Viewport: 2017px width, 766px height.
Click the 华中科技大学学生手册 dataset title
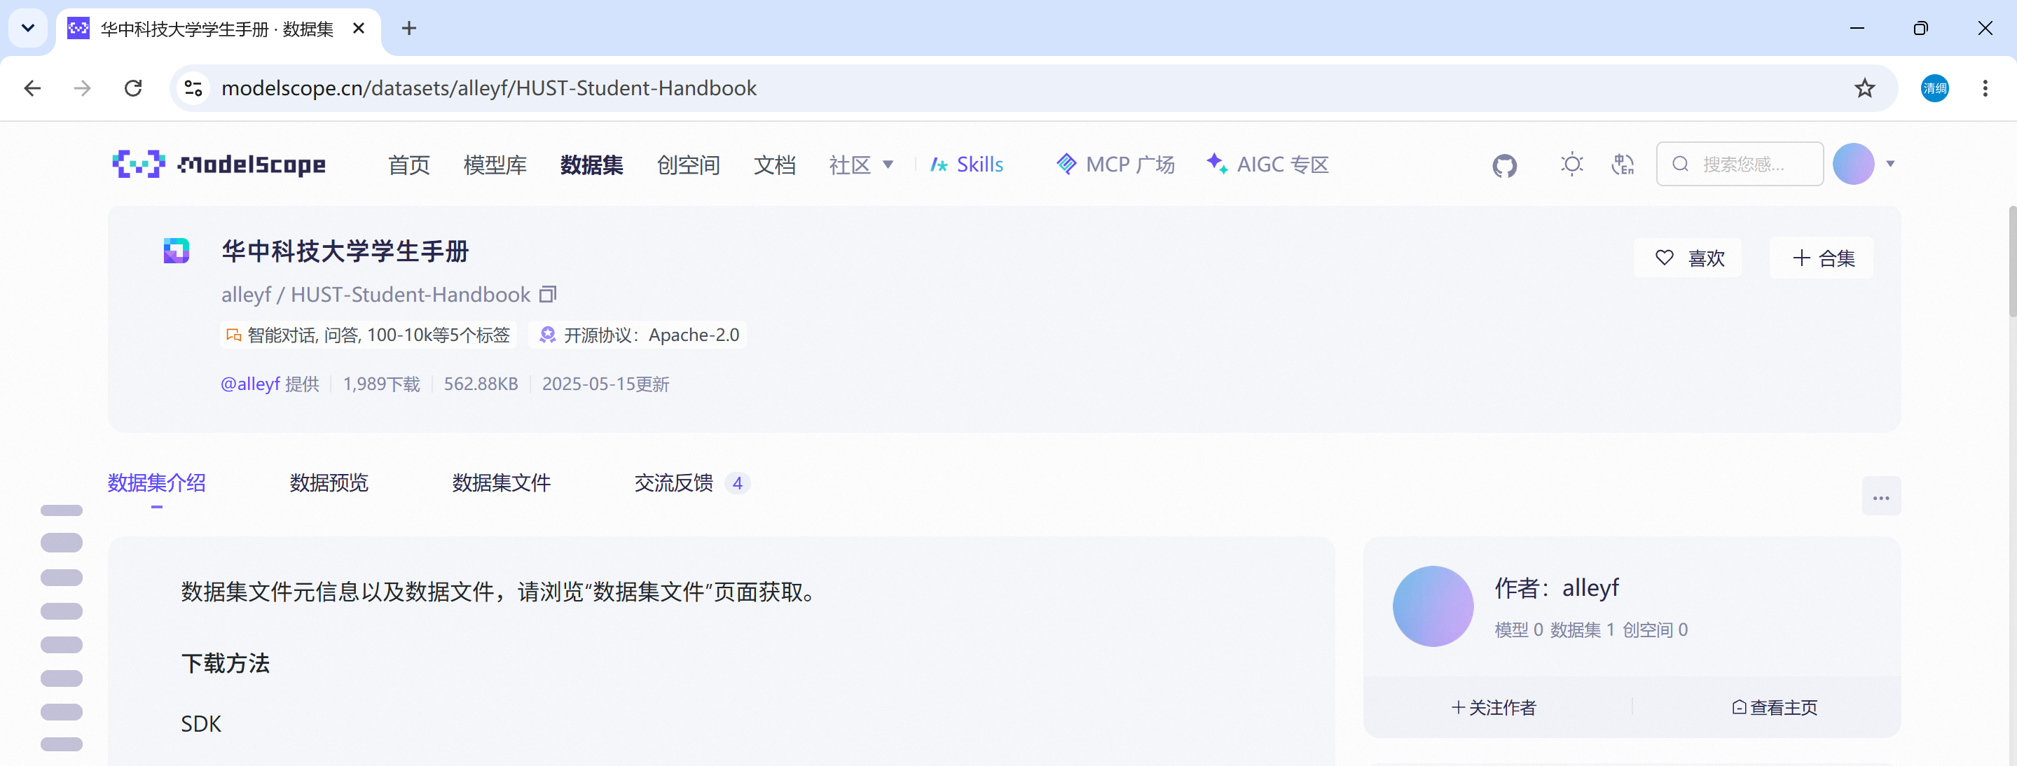coord(345,251)
